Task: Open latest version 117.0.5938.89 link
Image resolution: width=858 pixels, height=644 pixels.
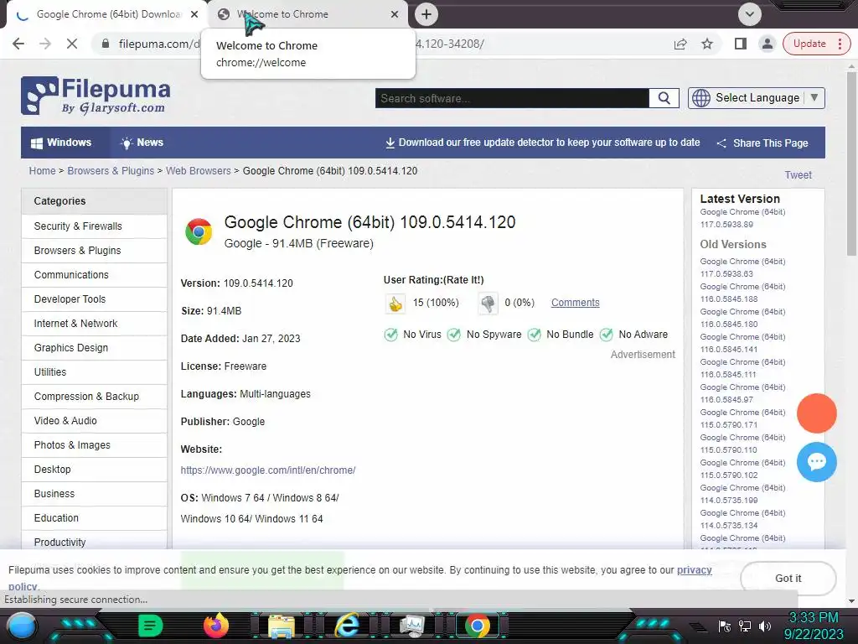Action: coord(742,218)
